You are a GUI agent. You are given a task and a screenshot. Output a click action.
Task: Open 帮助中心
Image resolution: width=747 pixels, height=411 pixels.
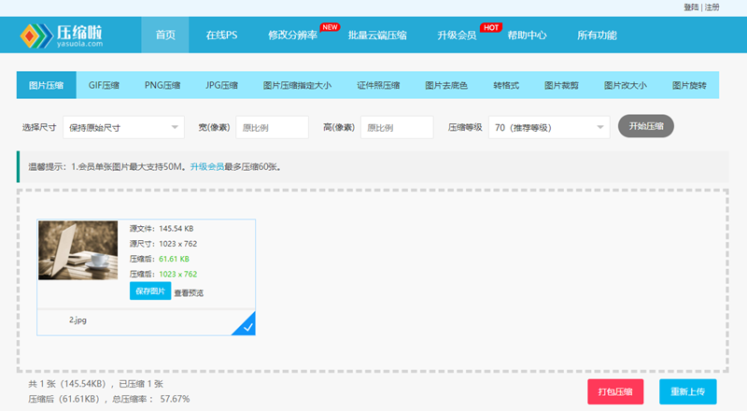click(x=527, y=35)
